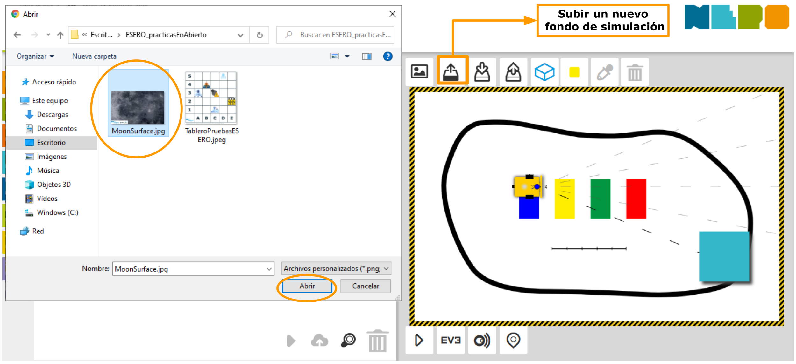Click the export configuration tray-up icon

[513, 72]
